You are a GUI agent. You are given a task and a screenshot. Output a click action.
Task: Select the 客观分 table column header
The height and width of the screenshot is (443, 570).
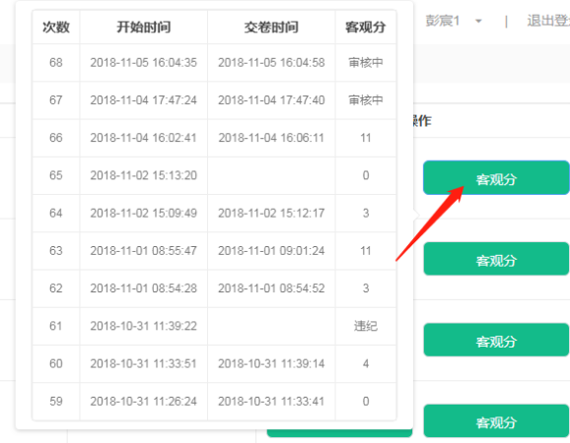click(366, 28)
